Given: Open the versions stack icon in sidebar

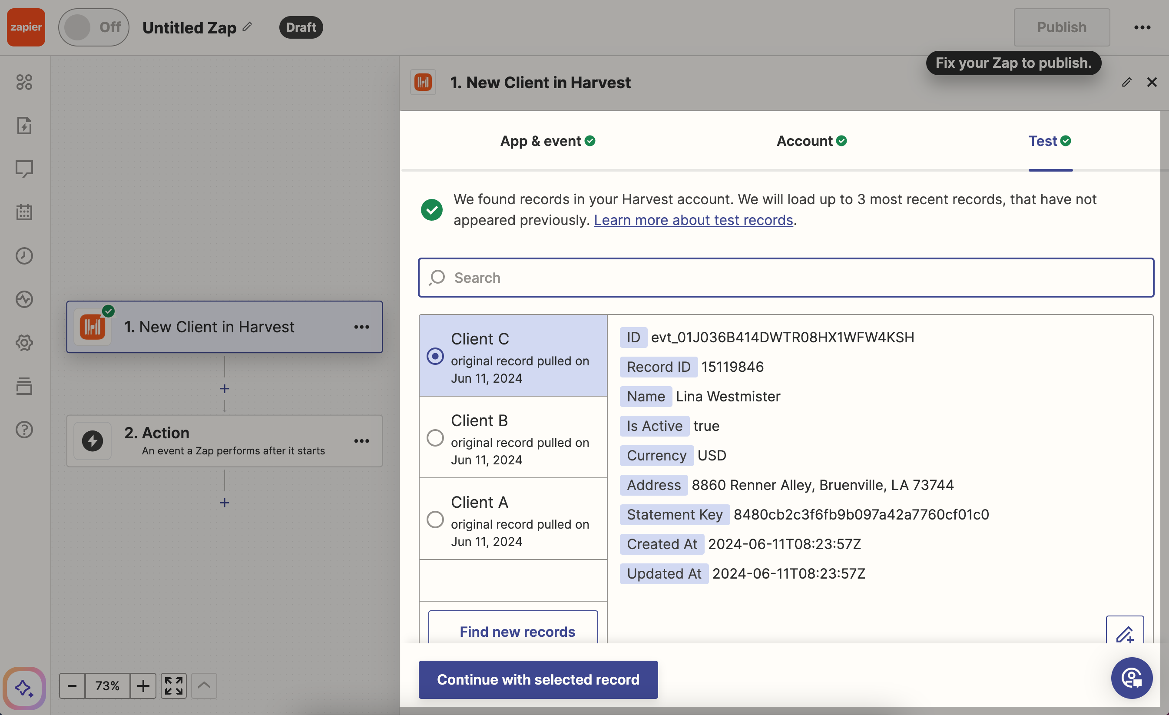Looking at the screenshot, I should 24,386.
